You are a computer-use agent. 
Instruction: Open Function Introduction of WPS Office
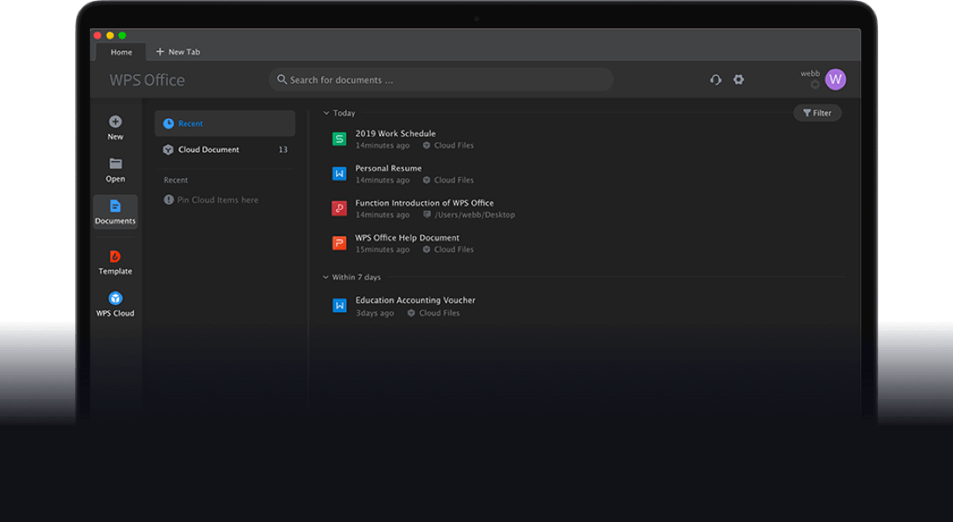coord(424,203)
